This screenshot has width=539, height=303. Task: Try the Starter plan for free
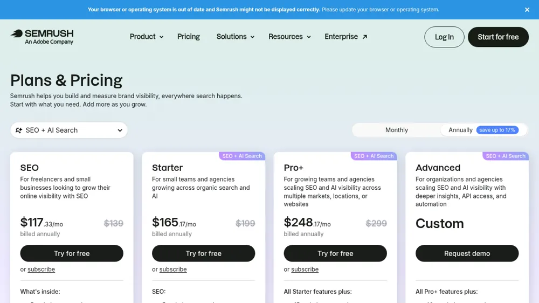(204, 253)
